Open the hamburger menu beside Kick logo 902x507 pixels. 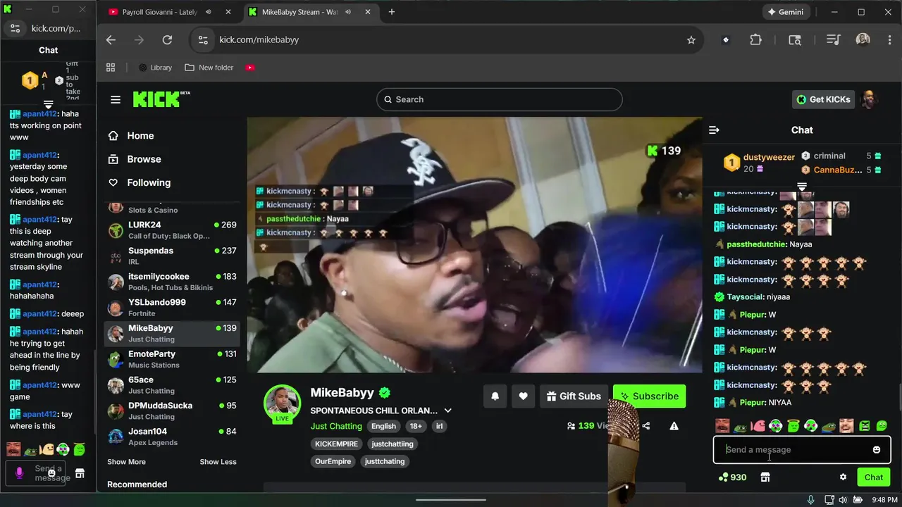click(116, 99)
